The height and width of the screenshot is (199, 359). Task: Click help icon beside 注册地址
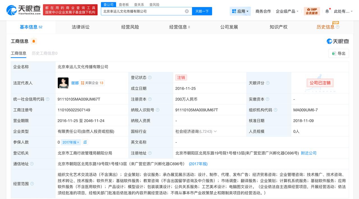[x=150, y=153]
